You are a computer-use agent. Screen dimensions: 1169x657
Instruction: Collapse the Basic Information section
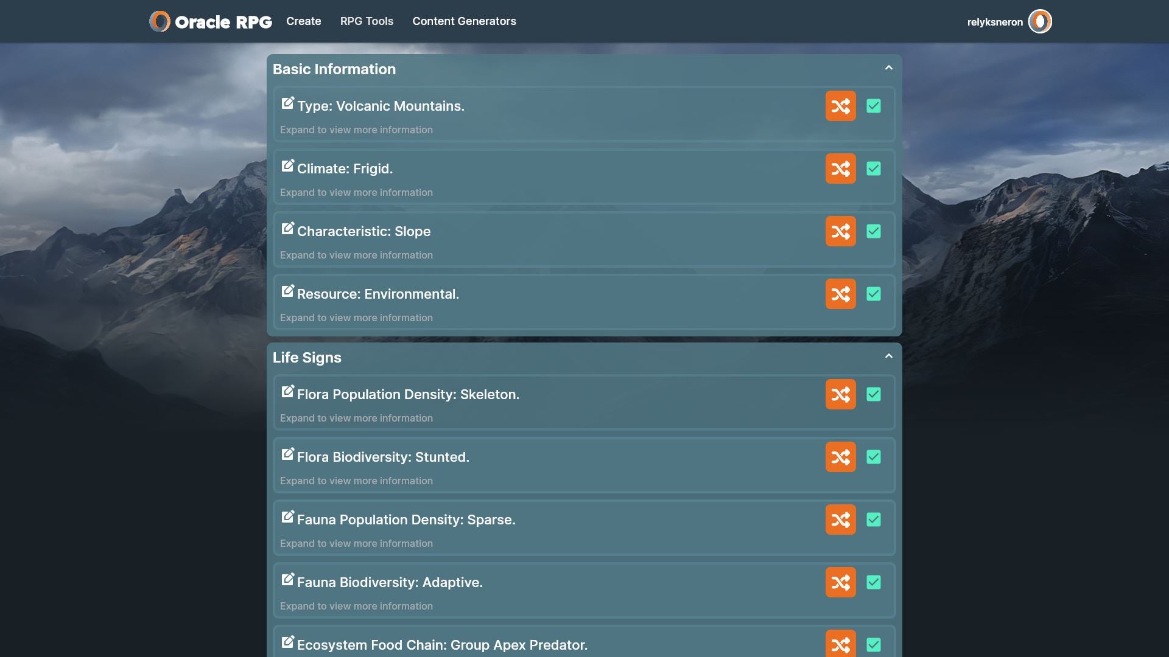point(888,68)
